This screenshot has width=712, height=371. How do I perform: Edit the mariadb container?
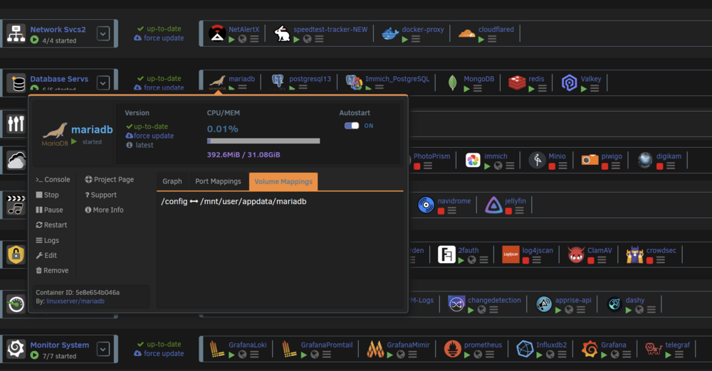46,255
